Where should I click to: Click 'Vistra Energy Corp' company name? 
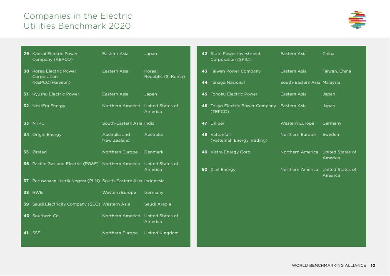(230, 152)
